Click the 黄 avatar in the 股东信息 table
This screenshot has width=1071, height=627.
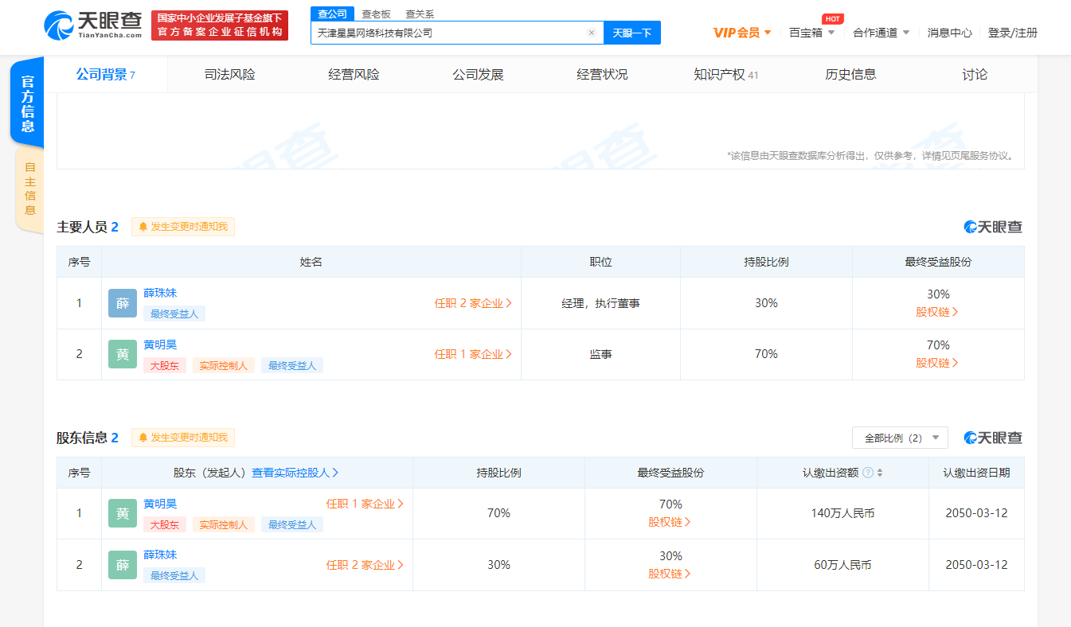point(122,513)
